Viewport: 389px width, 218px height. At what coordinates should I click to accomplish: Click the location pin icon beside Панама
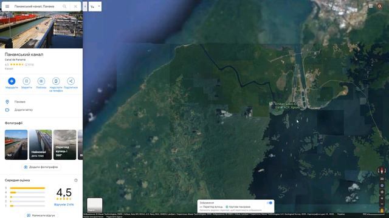pos(7,102)
